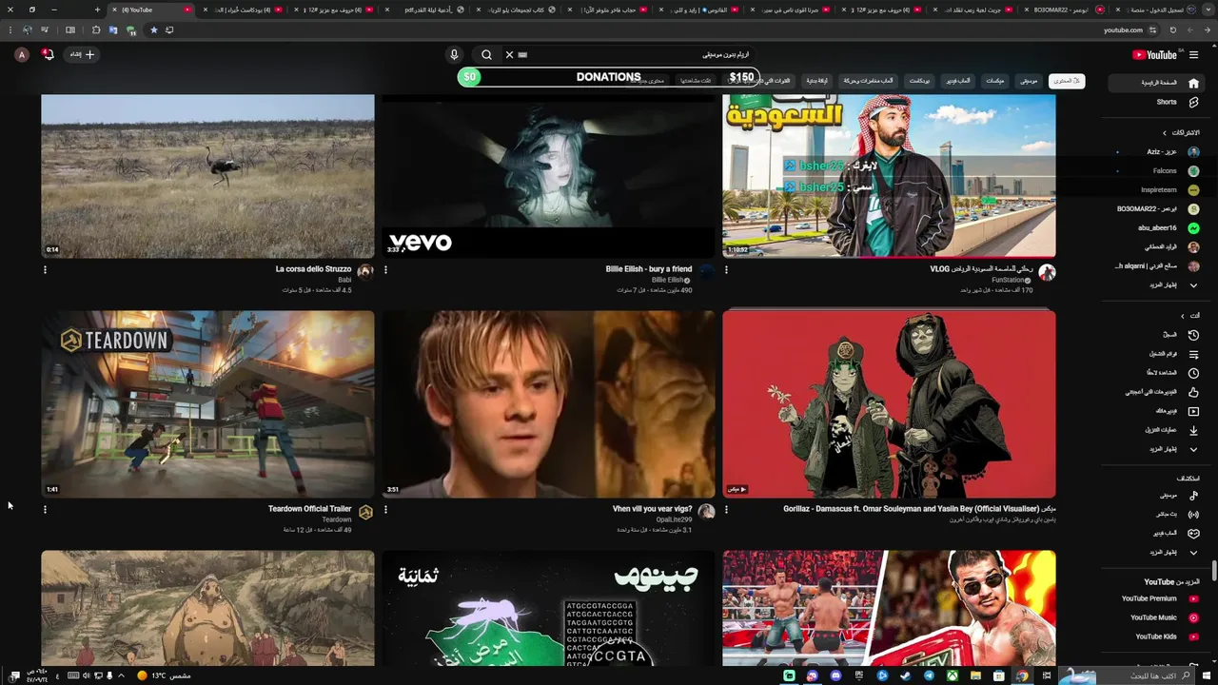This screenshot has height=685, width=1218.
Task: Open Inspireteam subscription channel
Action: click(x=1158, y=190)
